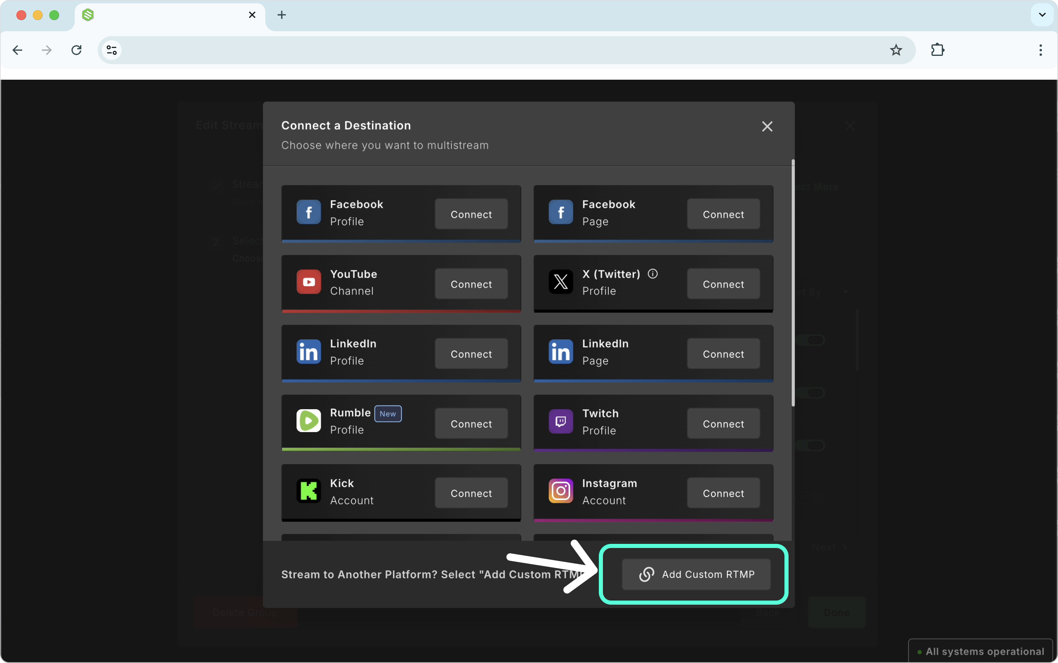Click the Instagram logo icon
This screenshot has height=663, width=1058.
[561, 490]
